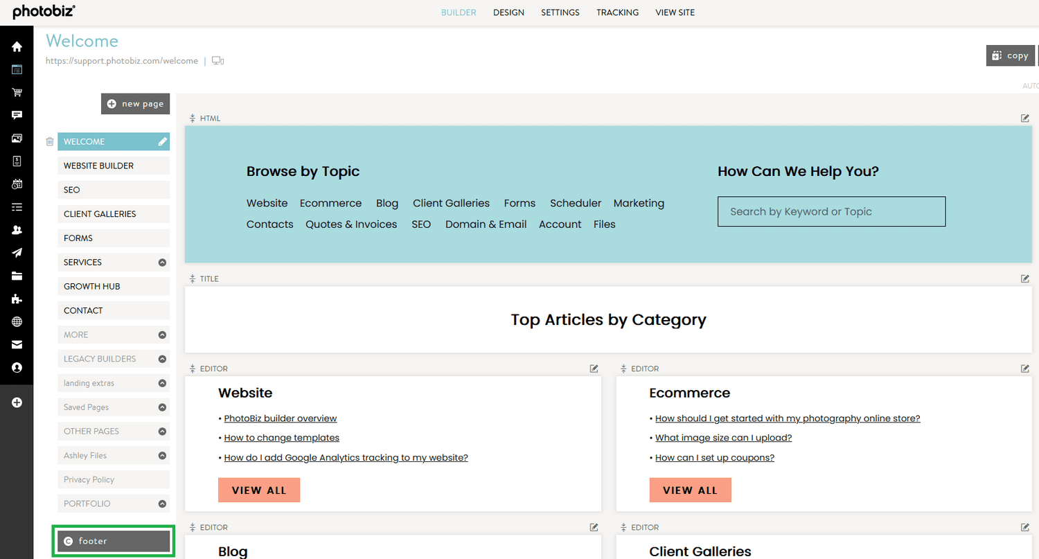Click the keyword search input field

click(x=831, y=211)
